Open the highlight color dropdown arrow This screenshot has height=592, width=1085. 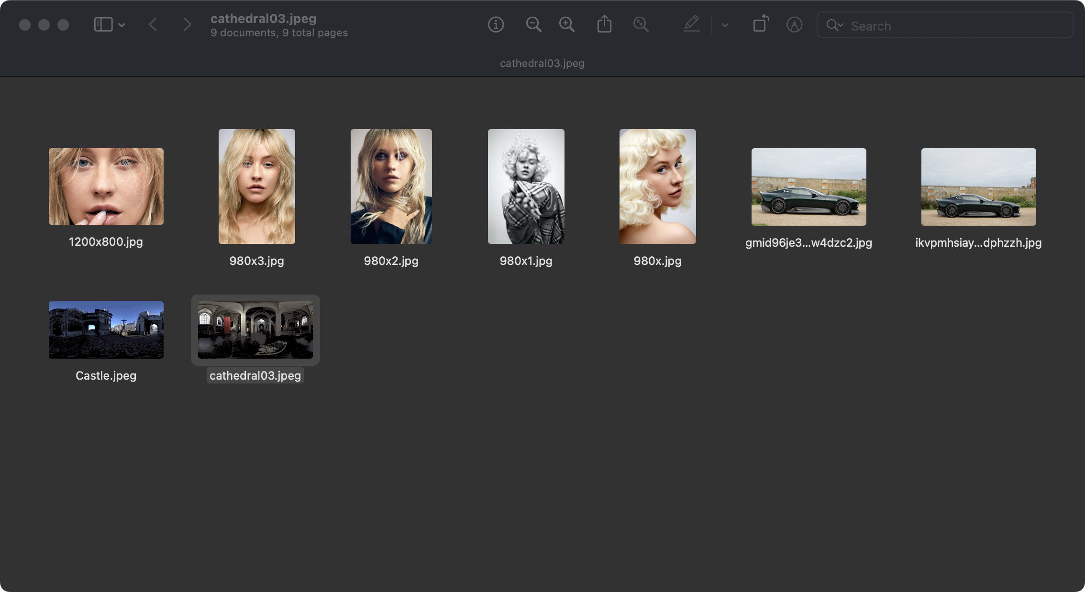click(x=725, y=25)
